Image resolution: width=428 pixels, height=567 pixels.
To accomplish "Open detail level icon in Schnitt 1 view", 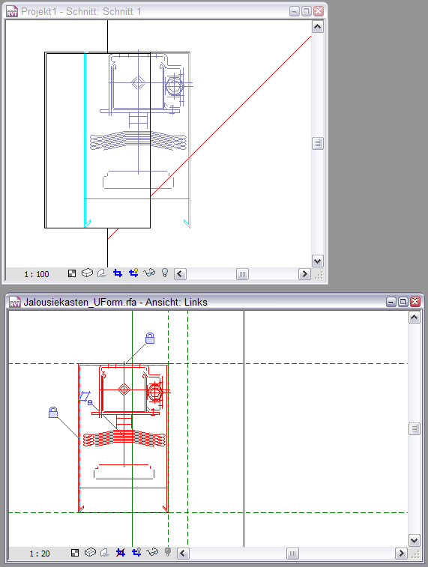I will click(72, 273).
